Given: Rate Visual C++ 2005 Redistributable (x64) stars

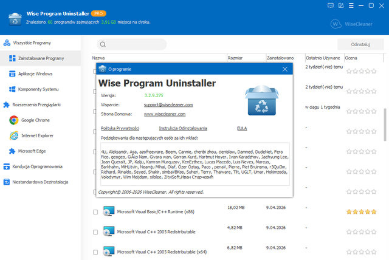Looking at the screenshot, I should [361, 252].
